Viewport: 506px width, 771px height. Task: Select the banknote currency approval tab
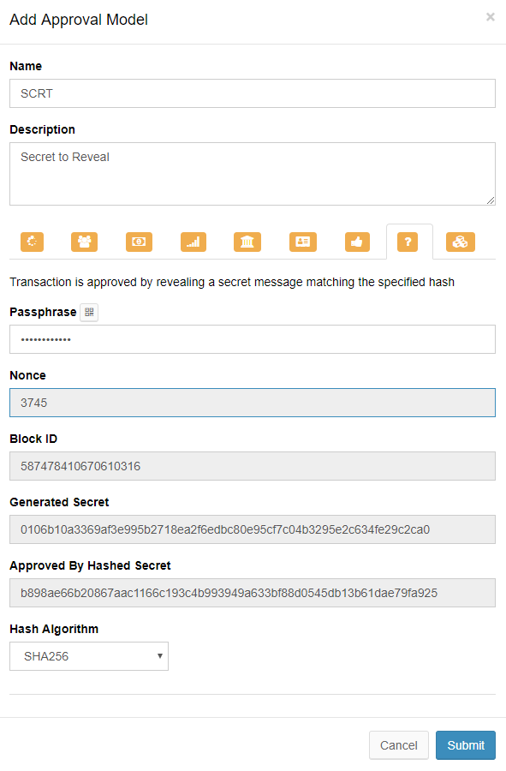[139, 242]
